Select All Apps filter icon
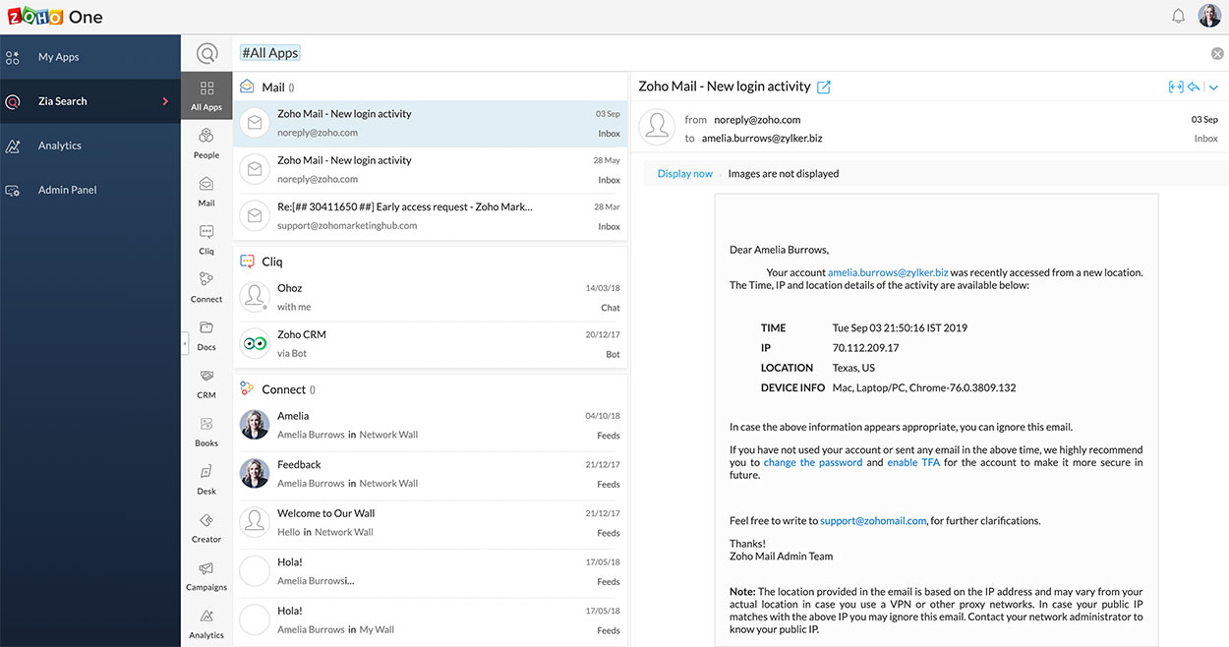 click(x=206, y=95)
